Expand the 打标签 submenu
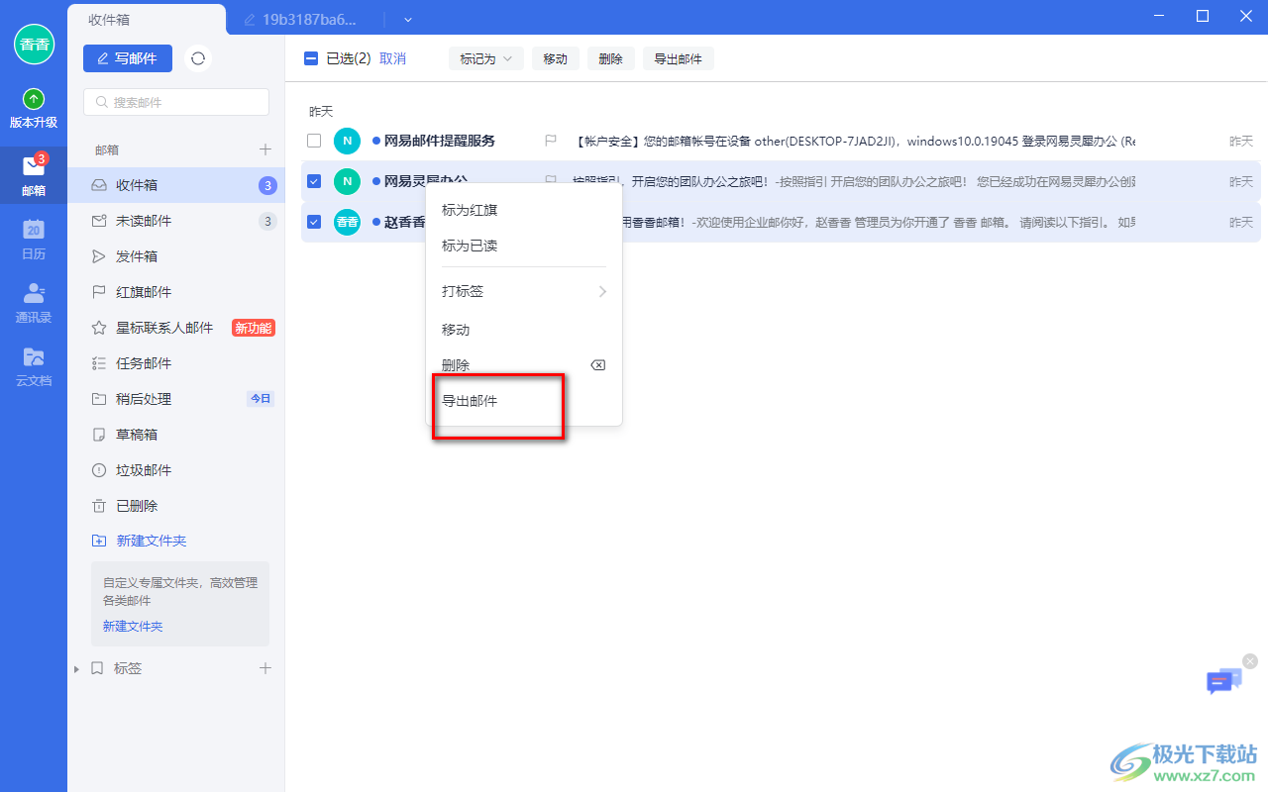Image resolution: width=1268 pixels, height=792 pixels. 524,291
